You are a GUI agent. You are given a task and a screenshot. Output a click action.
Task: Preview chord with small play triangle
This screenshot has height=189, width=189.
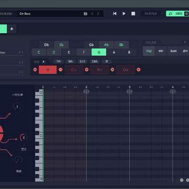[x=44, y=61]
